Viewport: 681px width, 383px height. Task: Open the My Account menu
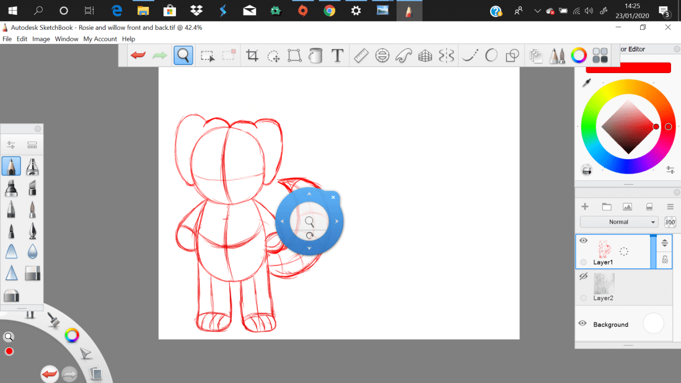tap(100, 39)
